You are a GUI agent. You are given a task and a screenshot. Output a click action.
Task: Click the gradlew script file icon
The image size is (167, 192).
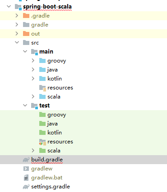(x=26, y=169)
